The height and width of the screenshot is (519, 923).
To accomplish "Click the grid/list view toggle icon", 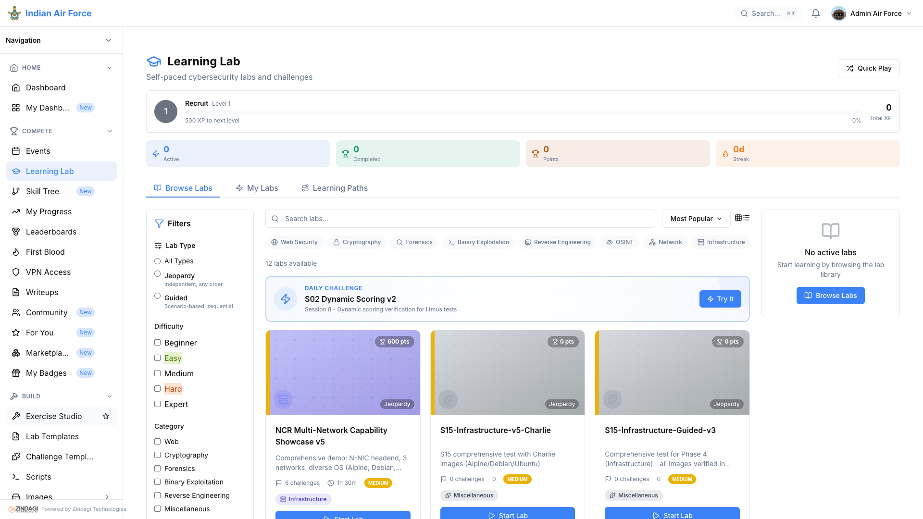I will coord(742,218).
